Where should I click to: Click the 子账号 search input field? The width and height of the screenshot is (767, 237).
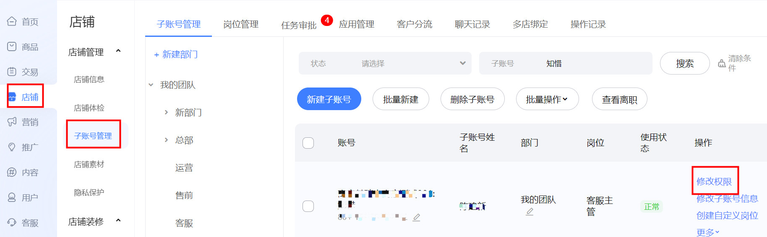click(x=566, y=63)
